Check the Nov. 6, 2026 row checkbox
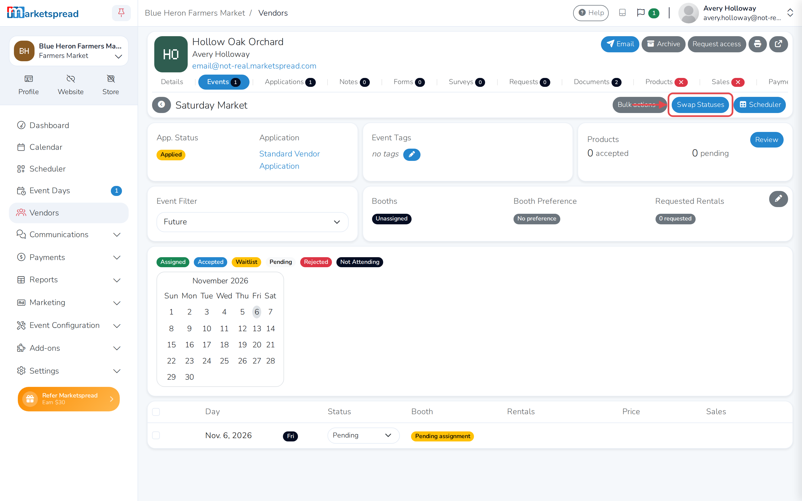Image resolution: width=802 pixels, height=501 pixels. click(x=156, y=435)
